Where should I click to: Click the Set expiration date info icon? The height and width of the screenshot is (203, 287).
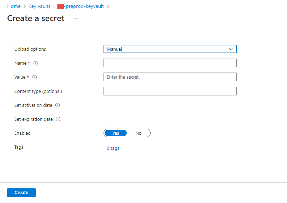click(x=58, y=119)
